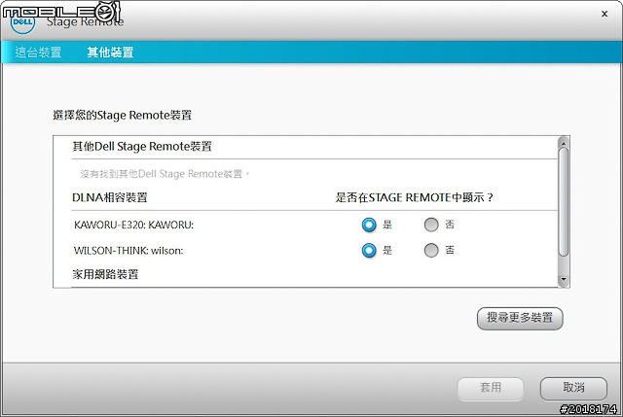This screenshot has height=417, width=623.
Task: Click the 套用 apply button
Action: 491,389
